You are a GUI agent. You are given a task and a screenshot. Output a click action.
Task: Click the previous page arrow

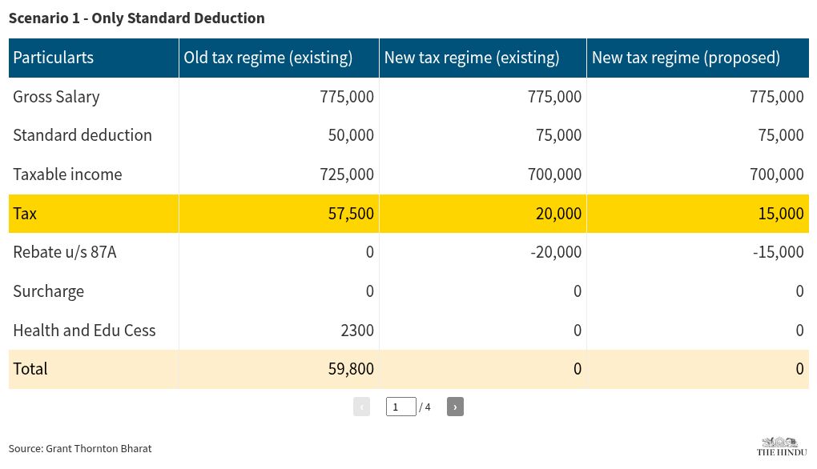tap(361, 407)
